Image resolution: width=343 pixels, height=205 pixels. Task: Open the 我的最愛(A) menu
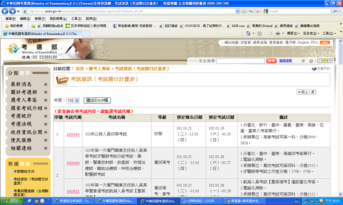click(58, 19)
